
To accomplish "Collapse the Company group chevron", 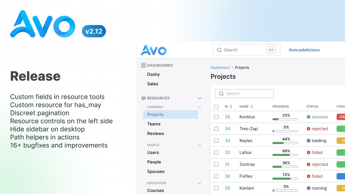I will click(x=199, y=107).
